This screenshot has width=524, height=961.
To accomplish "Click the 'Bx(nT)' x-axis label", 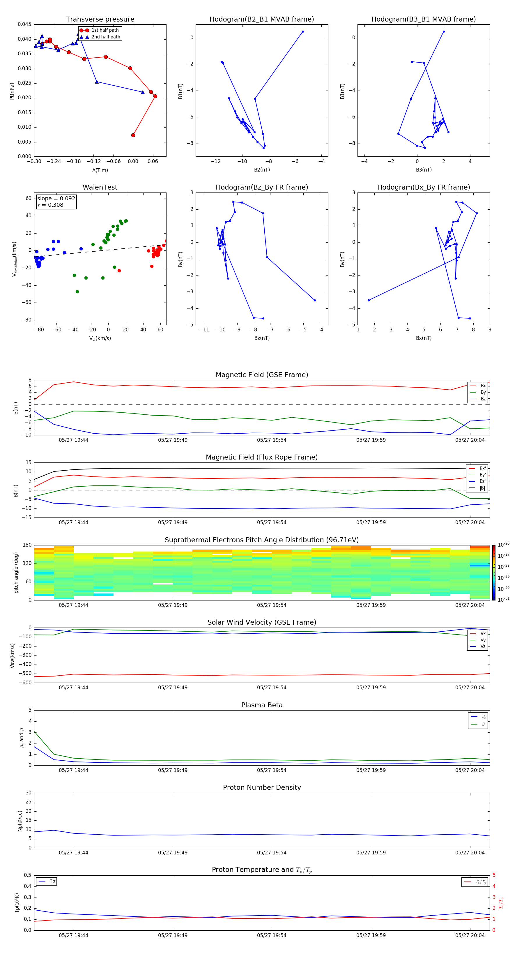I will (x=424, y=338).
